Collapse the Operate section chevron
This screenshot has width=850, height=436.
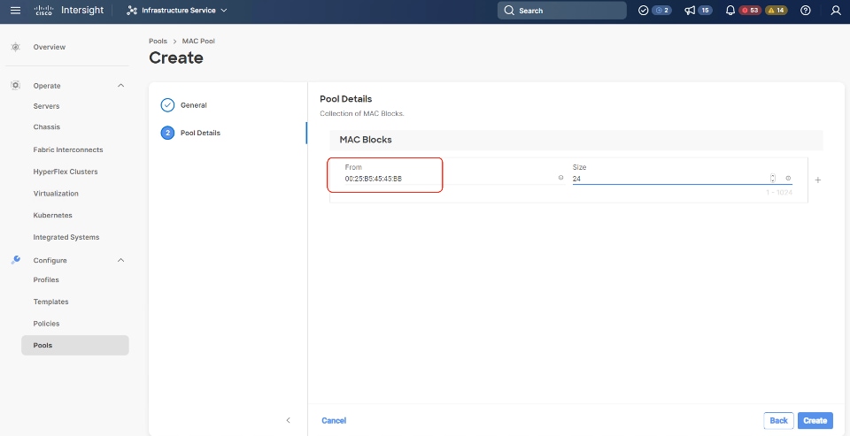(121, 86)
